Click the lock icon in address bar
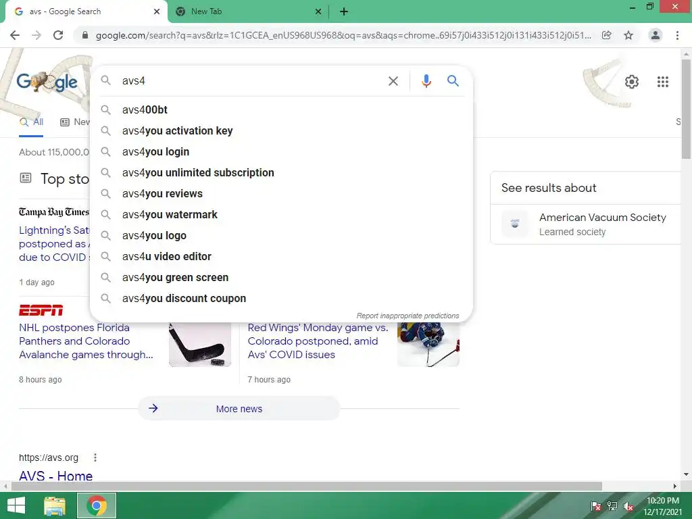Screen dimensions: 692x519 pyautogui.click(x=85, y=35)
